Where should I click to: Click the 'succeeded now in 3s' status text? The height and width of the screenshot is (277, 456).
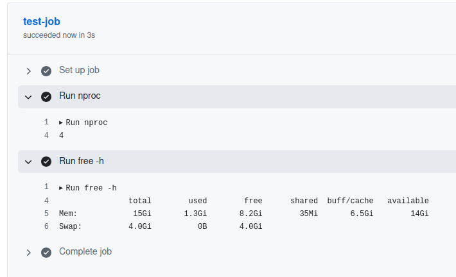[x=59, y=35]
